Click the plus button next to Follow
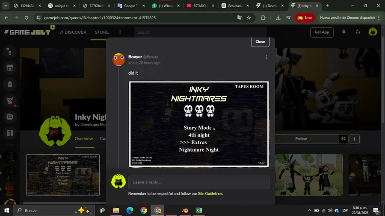This screenshot has height=216, width=385. tap(355, 139)
